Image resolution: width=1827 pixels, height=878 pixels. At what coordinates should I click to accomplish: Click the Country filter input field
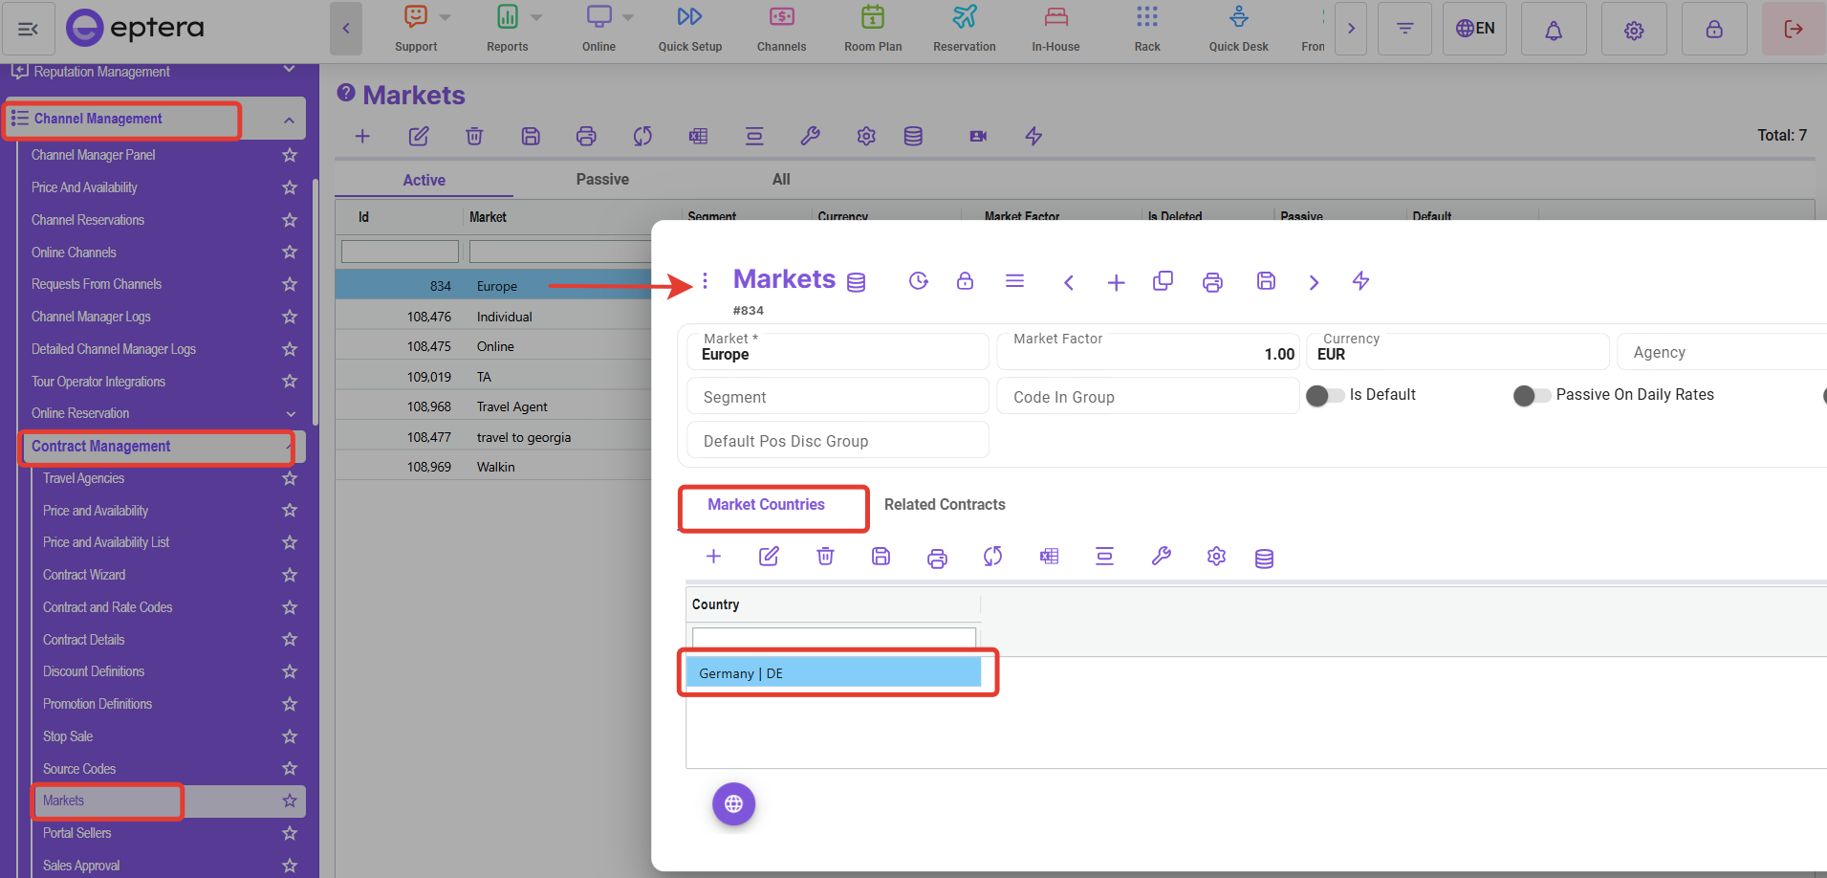click(834, 637)
